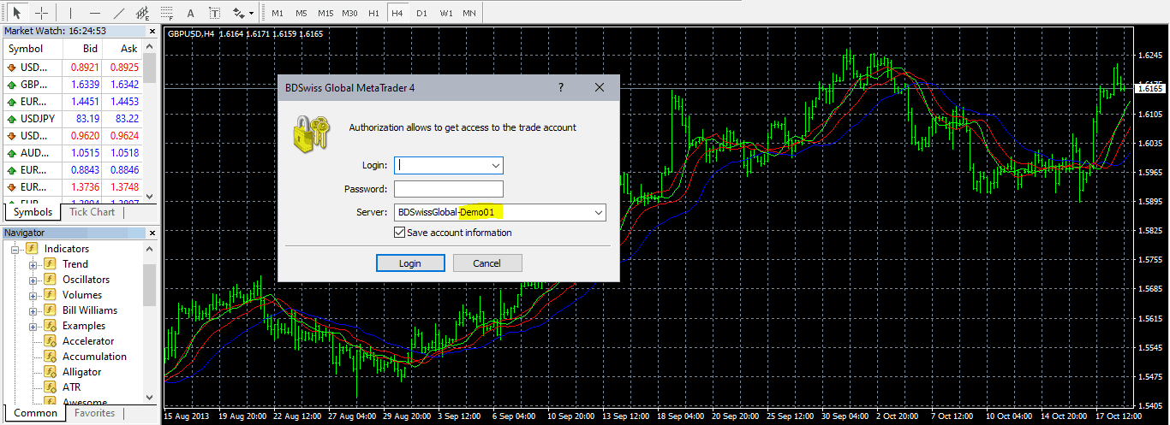The height and width of the screenshot is (425, 1170).
Task: Open the Tick Chart tab
Action: pos(92,212)
